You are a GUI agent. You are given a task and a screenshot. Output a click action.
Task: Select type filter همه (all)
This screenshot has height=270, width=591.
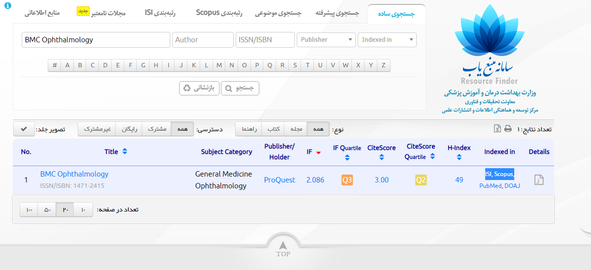pyautogui.click(x=318, y=129)
